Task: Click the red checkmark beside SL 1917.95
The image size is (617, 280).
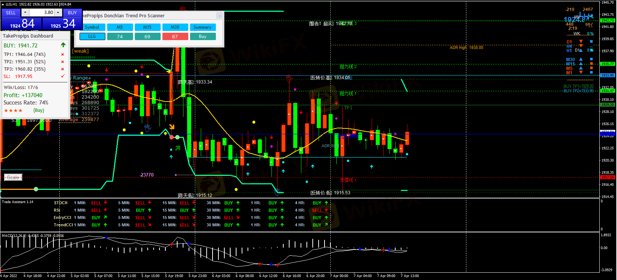Action: 63,76
